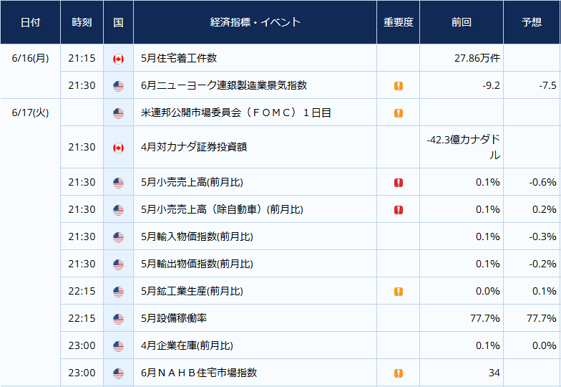Click orange importance icon for ニューヨーク連銀製造業景気指数
The height and width of the screenshot is (387, 561).
(x=398, y=86)
